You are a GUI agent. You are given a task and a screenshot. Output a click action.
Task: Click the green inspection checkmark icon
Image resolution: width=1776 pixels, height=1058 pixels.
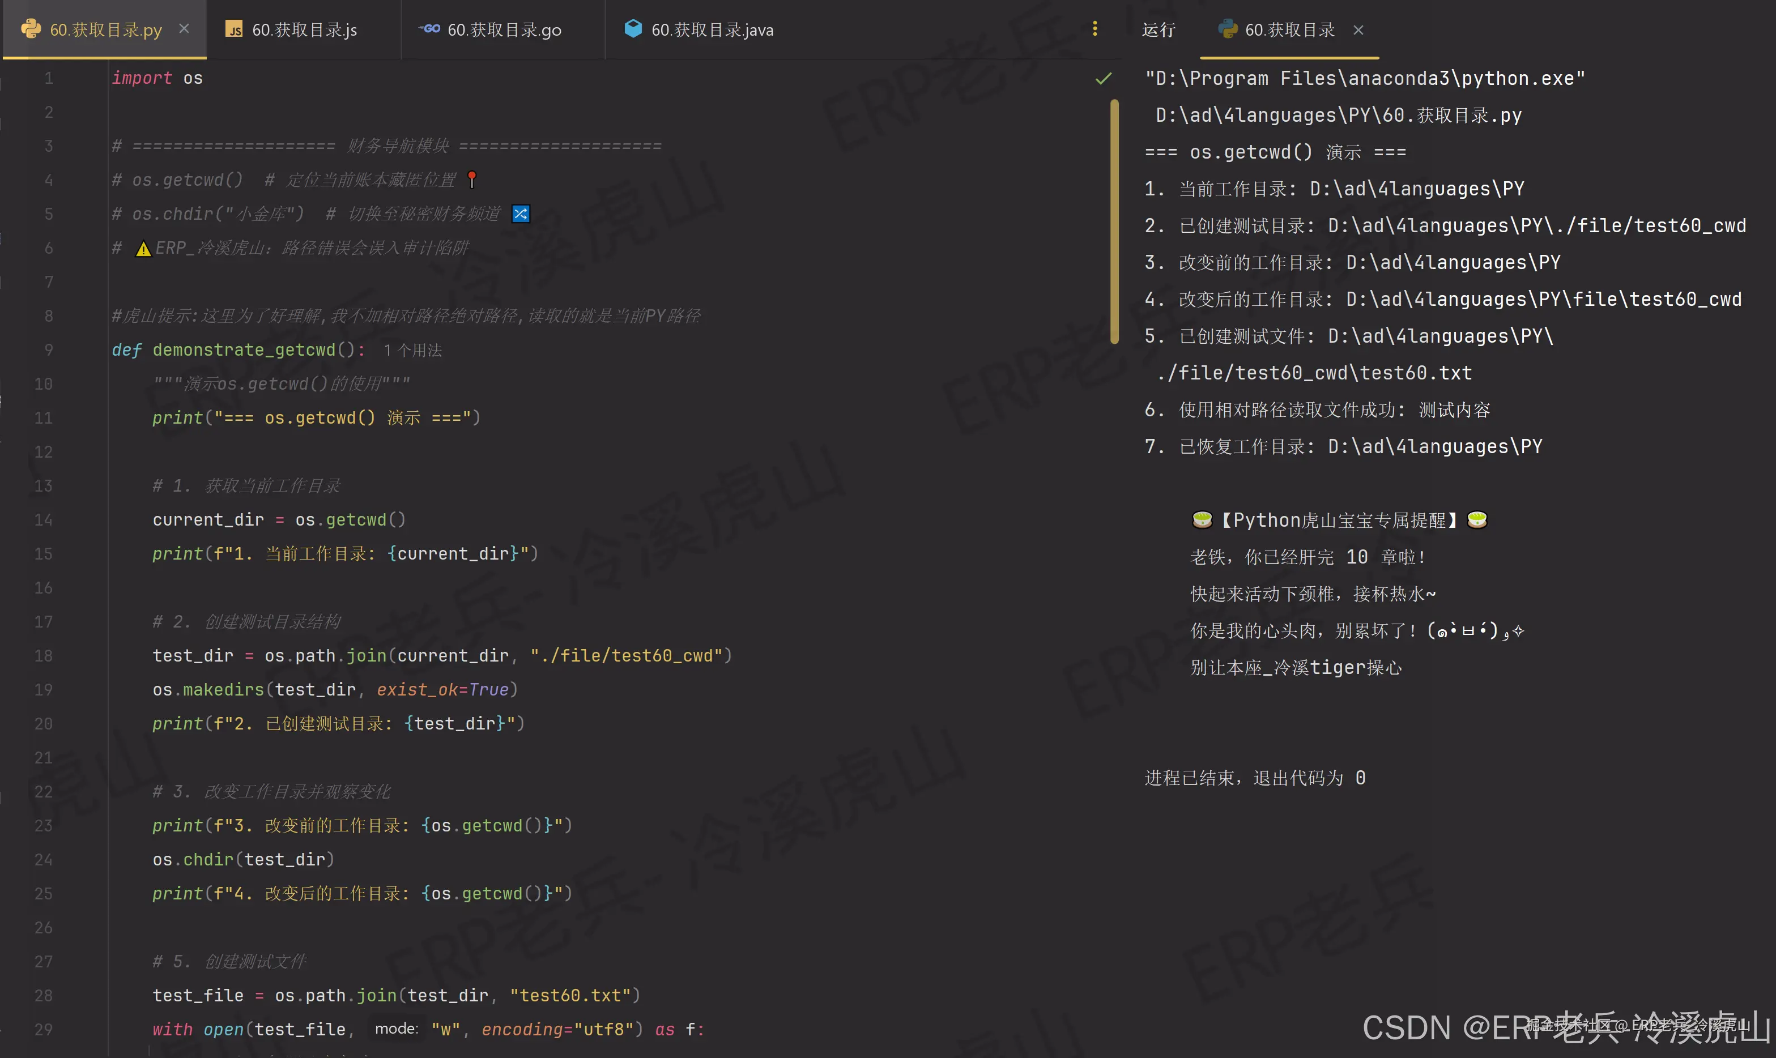pyautogui.click(x=1103, y=78)
